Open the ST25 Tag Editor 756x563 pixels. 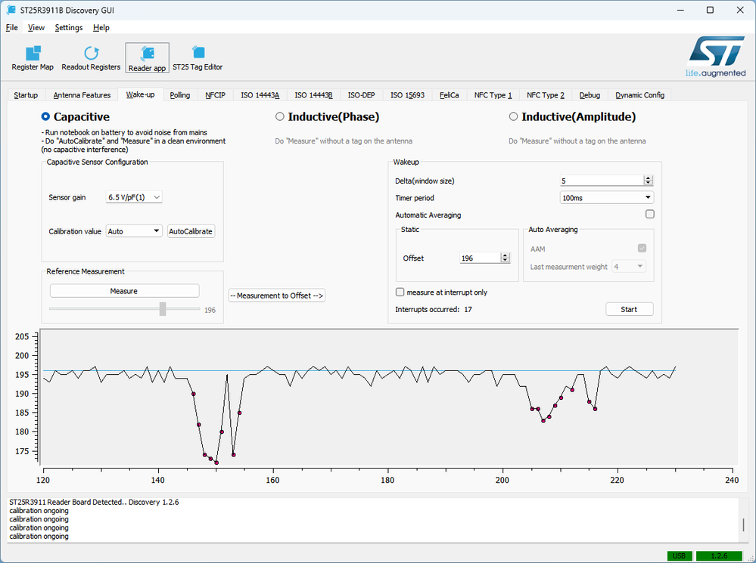[198, 57]
